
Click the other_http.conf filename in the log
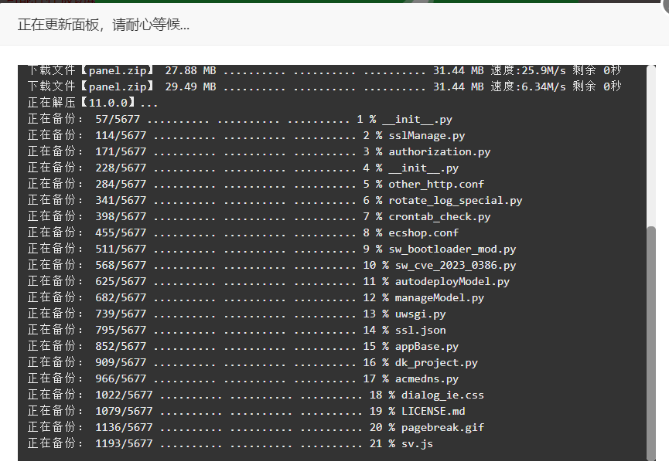tap(436, 184)
